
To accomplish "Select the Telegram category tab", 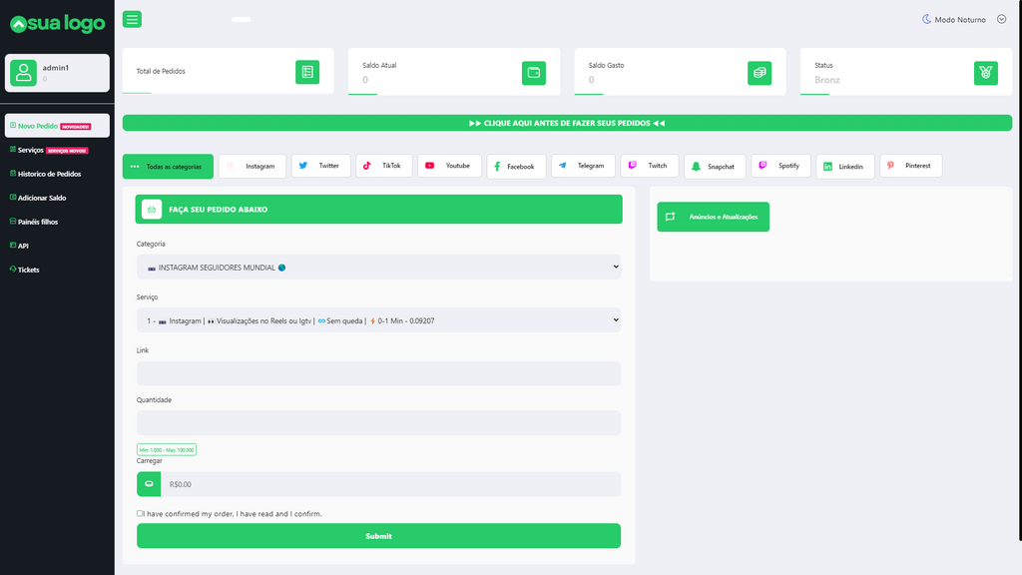I will click(581, 166).
